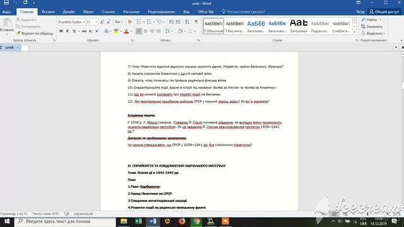
Task: Switch to the Рецензирование (Review) tab
Action: [161, 12]
